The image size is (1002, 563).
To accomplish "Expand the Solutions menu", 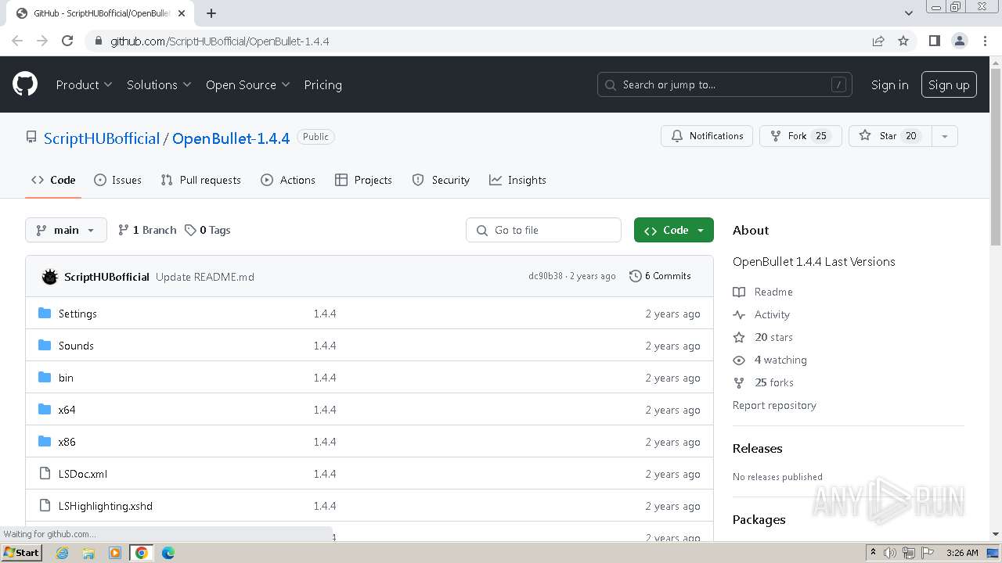I will click(159, 84).
